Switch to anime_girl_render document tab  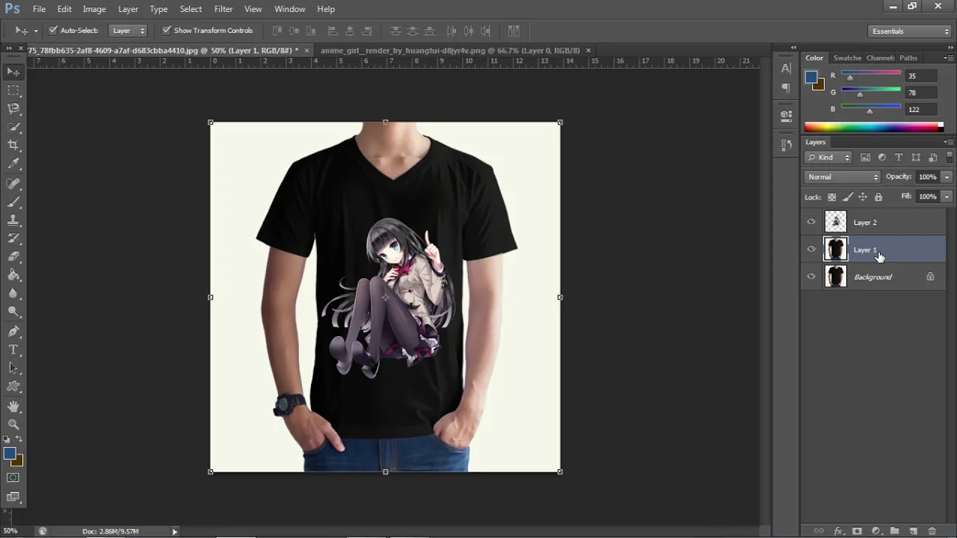(x=449, y=51)
